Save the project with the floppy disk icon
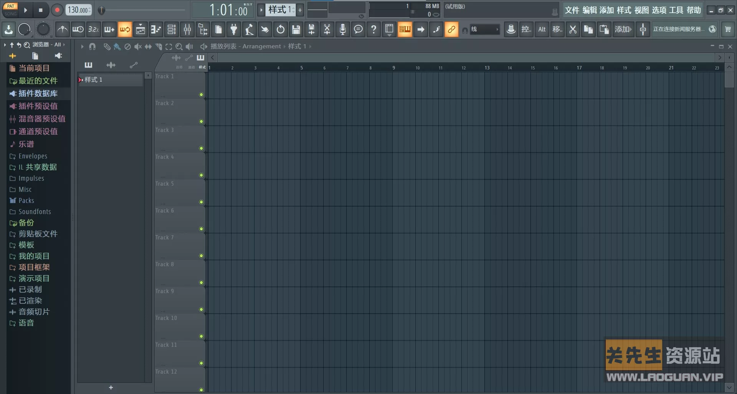The height and width of the screenshot is (394, 737). click(x=296, y=29)
